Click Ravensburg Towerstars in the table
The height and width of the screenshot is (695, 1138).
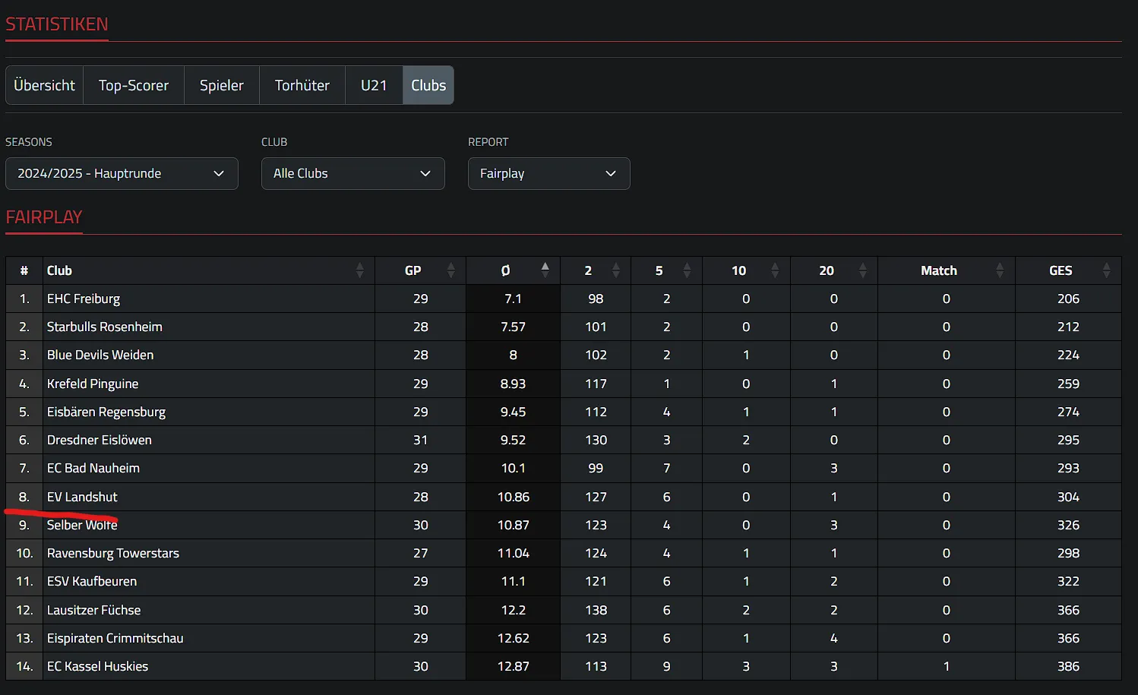pos(113,553)
